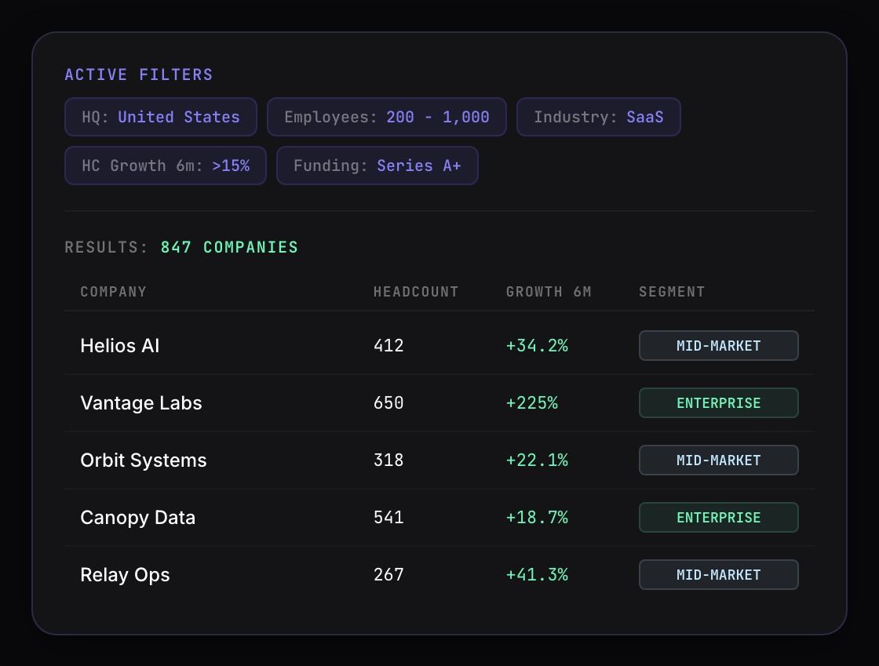Image resolution: width=879 pixels, height=666 pixels.
Task: Click the headcount value 412
Action: pos(388,346)
